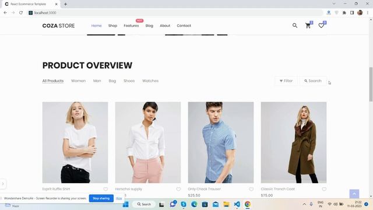Screen dimensions: 373x210
Task: Open the Features menu item
Action: pyautogui.click(x=131, y=26)
